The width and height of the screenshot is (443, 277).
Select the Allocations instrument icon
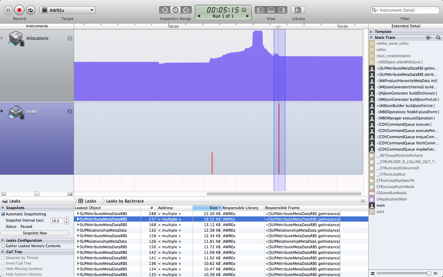(16, 38)
